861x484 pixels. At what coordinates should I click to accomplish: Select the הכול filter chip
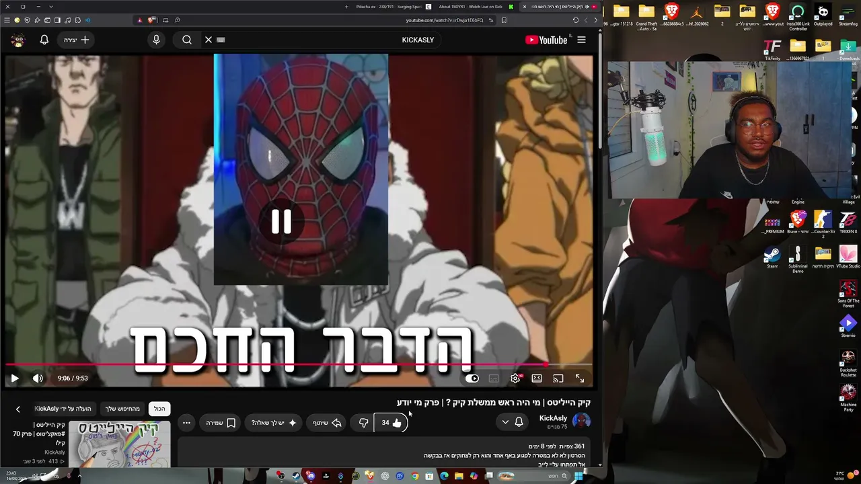tap(159, 409)
